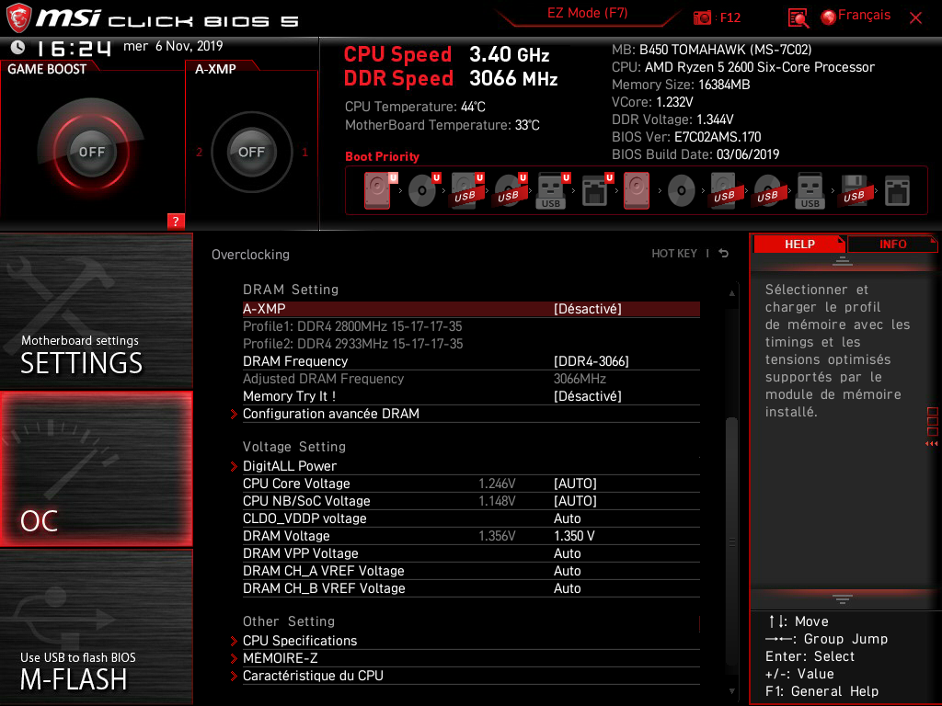942x706 pixels.
Task: Click Profile1: DDR4 2800MHz 15-17-17-35 text
Action: click(x=352, y=326)
